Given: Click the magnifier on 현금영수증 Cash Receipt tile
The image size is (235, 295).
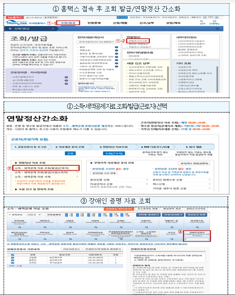Looking at the screenshot, I should (x=197, y=227).
